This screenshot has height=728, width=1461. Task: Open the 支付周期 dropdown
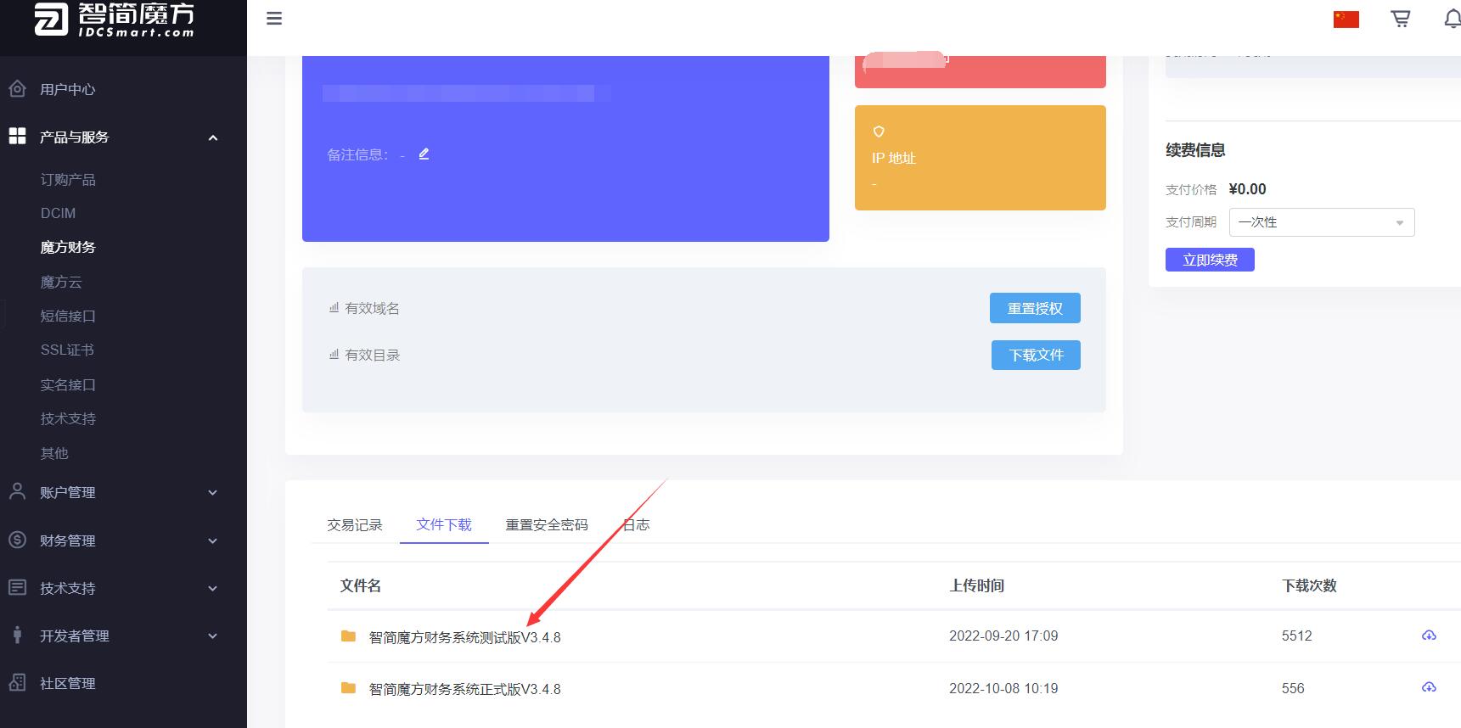point(1322,222)
